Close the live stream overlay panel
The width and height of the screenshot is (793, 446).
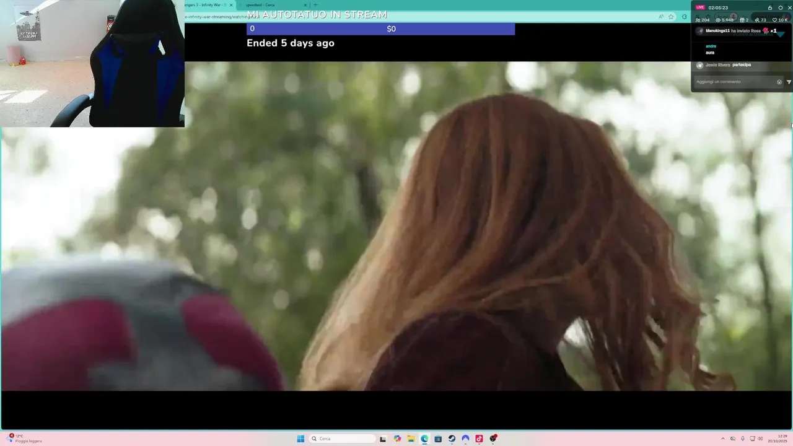coord(789,7)
